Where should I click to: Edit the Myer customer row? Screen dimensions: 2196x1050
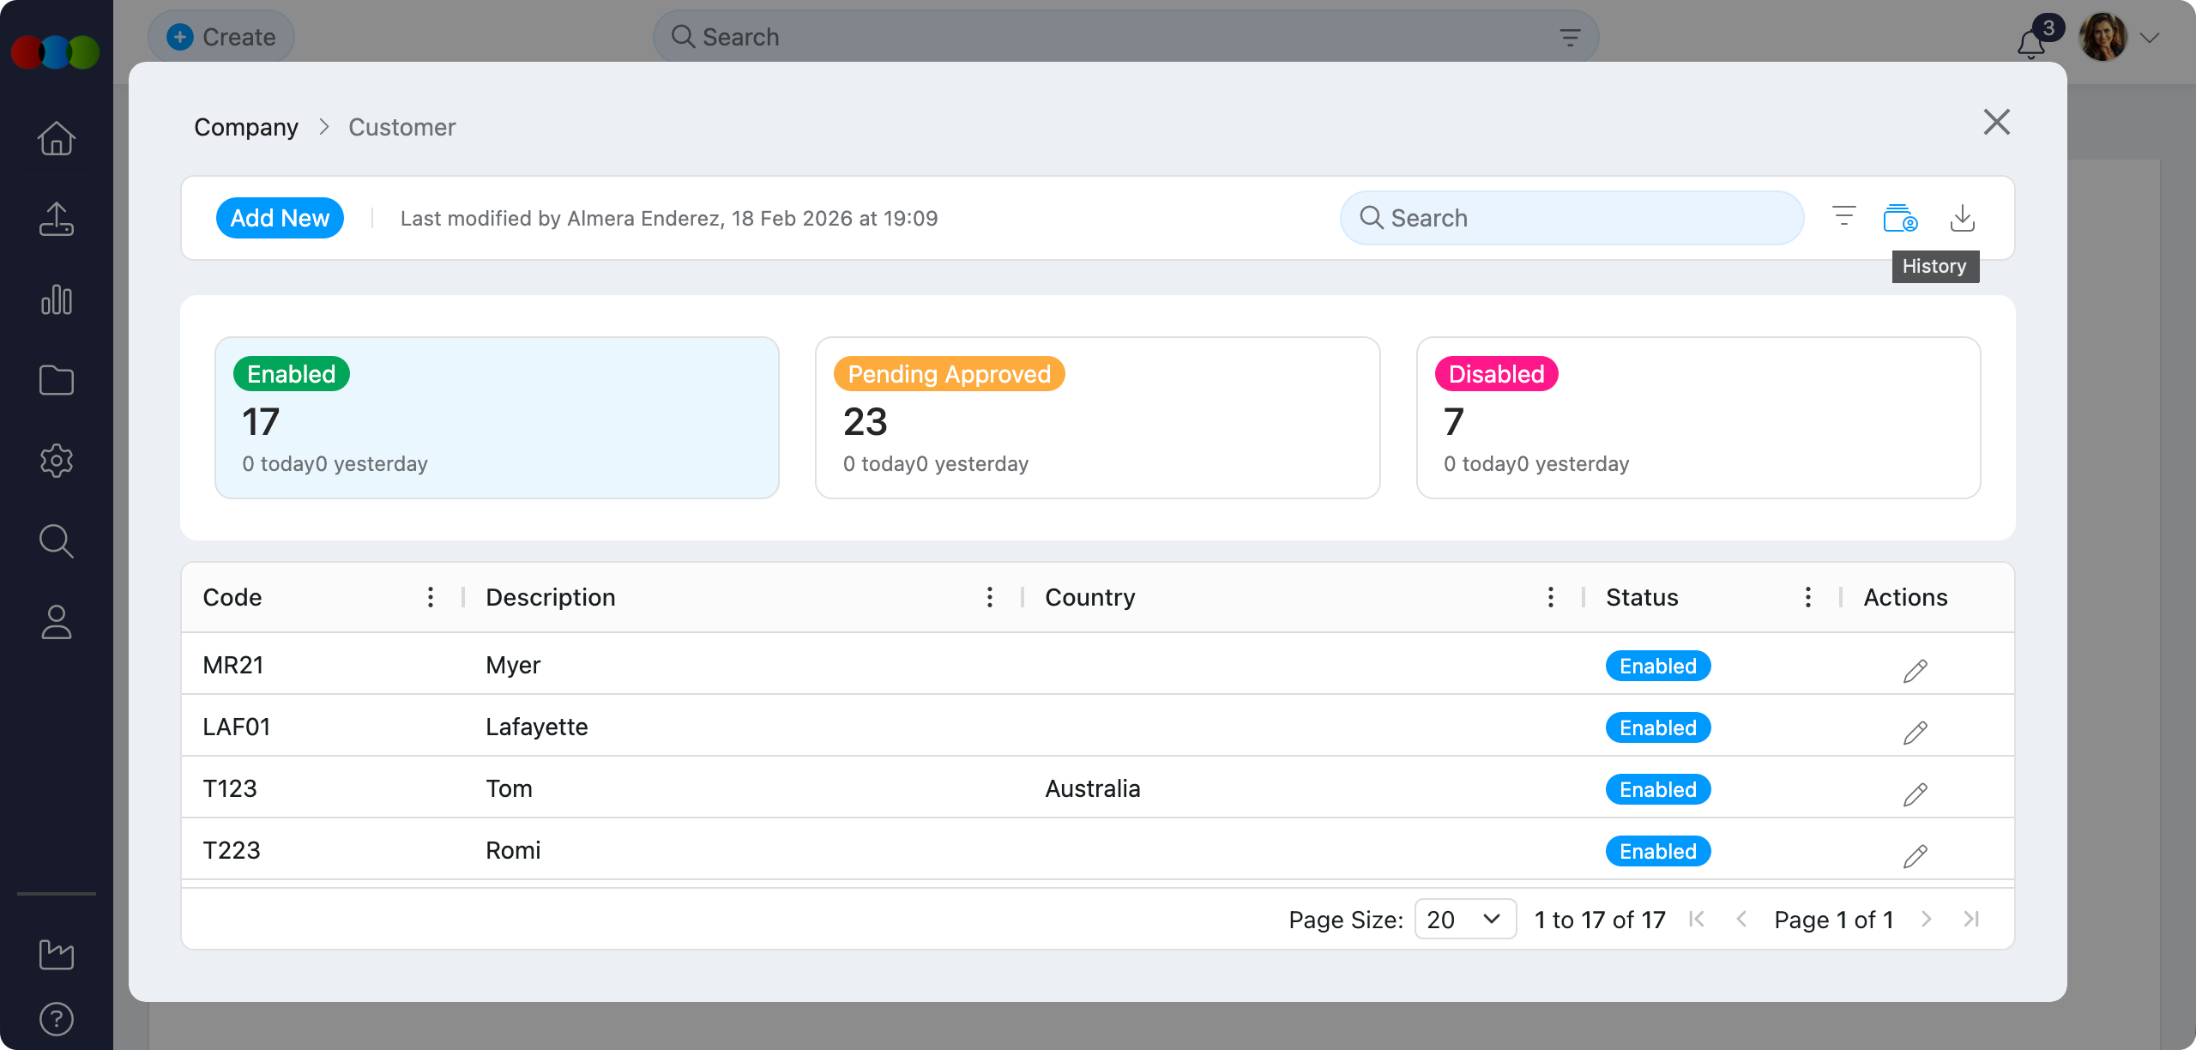(1915, 670)
